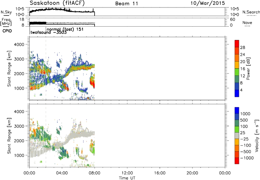The image size is (260, 180).
Task: Select the 16–20 dB yellow Power swatch
Action: [x=237, y=65]
